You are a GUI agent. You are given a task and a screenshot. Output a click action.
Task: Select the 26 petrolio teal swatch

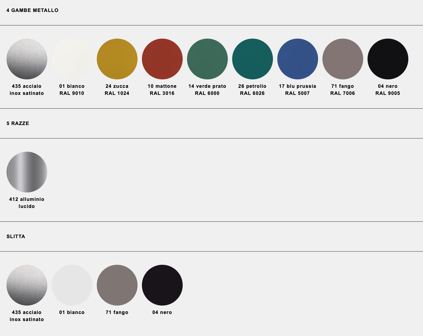click(x=253, y=59)
